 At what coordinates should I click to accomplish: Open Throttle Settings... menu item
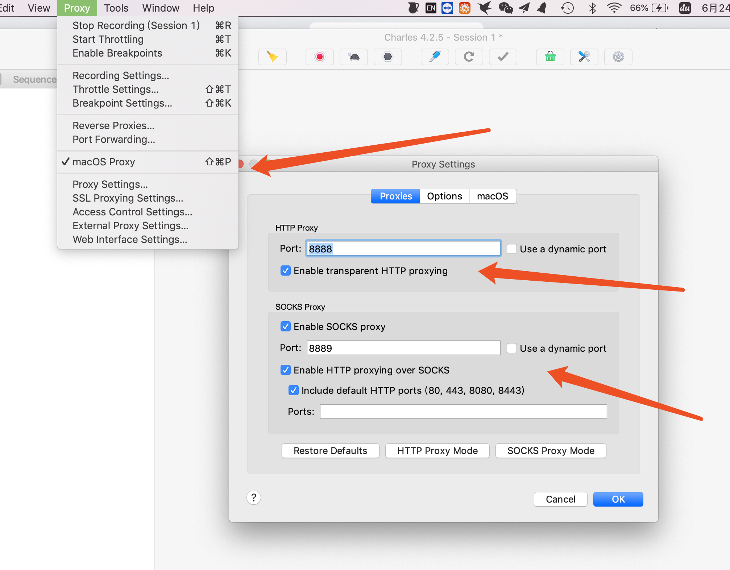point(148,89)
